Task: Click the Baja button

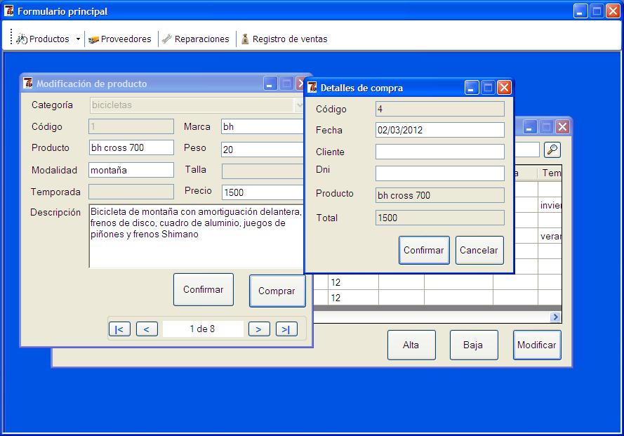Action: tap(474, 345)
